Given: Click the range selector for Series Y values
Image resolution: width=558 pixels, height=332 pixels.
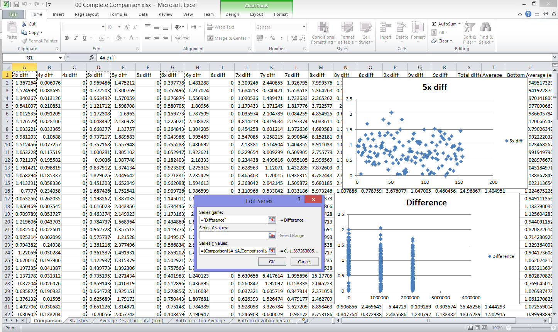Looking at the screenshot, I should tap(272, 251).
